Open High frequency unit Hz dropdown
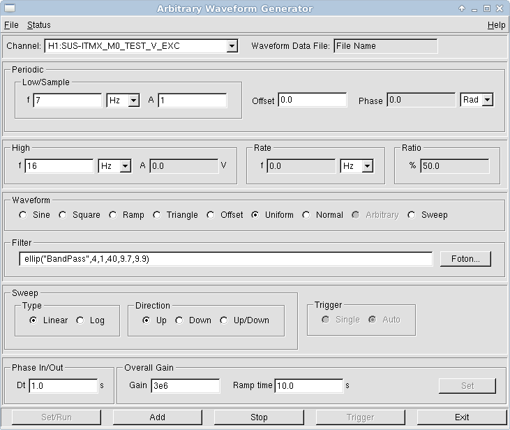The height and width of the screenshot is (430, 510). tap(125, 166)
